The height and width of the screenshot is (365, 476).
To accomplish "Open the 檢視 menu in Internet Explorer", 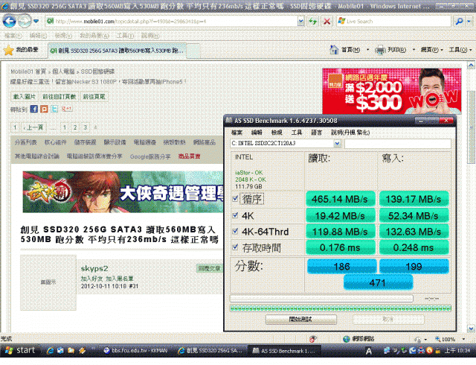I will (x=63, y=36).
